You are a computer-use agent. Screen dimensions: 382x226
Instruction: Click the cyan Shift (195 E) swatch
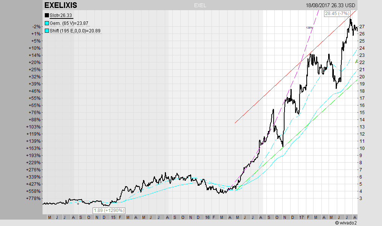coord(47,31)
